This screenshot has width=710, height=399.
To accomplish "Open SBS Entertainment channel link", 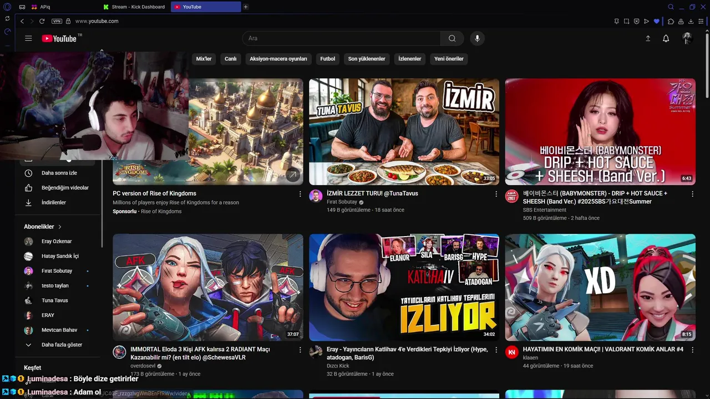I will (545, 210).
